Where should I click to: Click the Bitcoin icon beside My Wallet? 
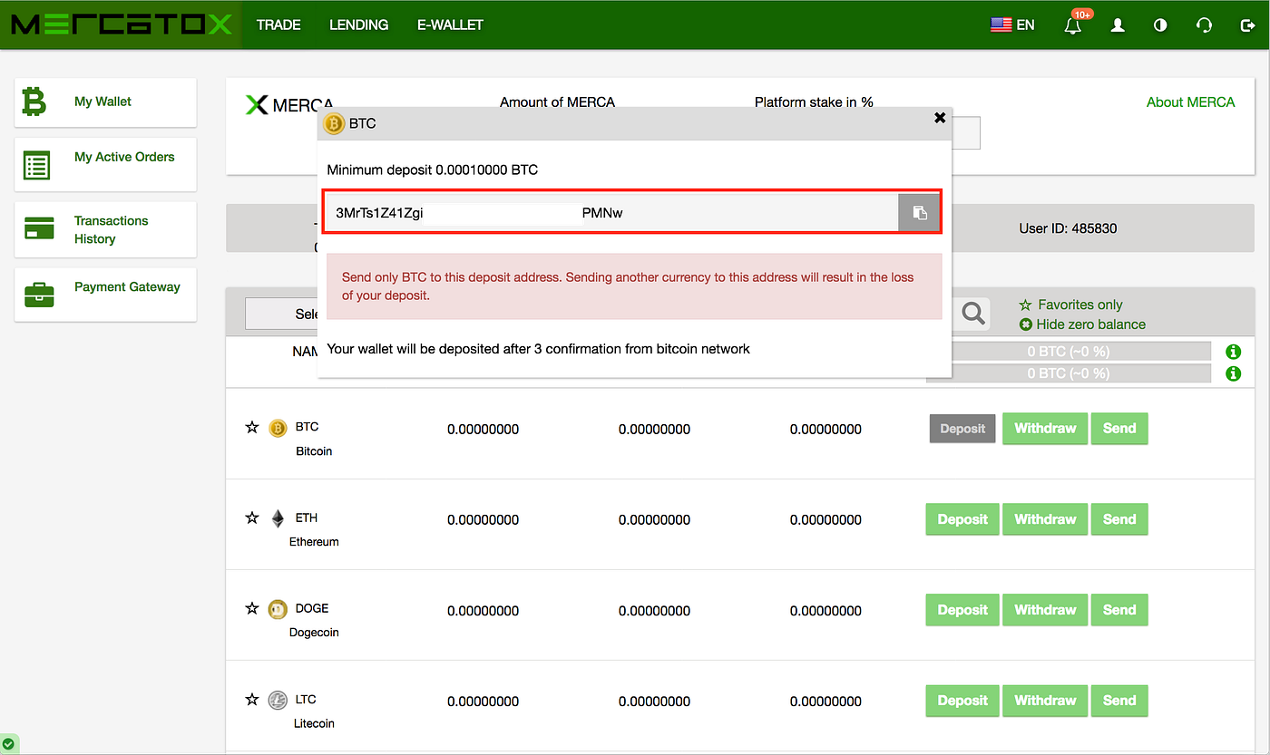(34, 102)
